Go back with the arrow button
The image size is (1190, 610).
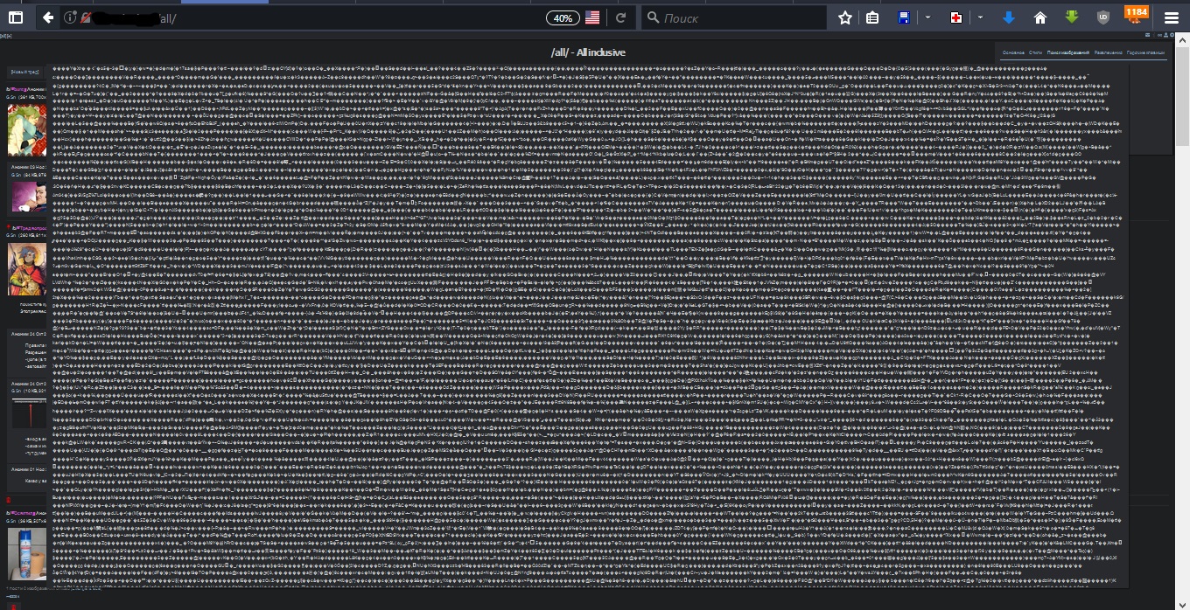click(48, 17)
